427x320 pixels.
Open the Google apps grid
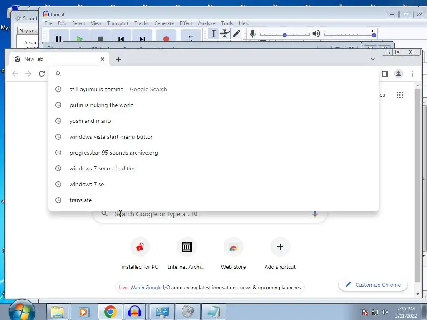point(399,95)
